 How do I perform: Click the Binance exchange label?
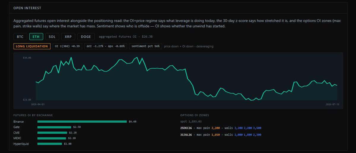pos(18,122)
